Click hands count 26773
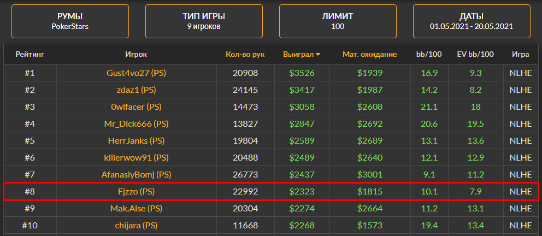Screen dimensions: 542x236 pos(245,174)
